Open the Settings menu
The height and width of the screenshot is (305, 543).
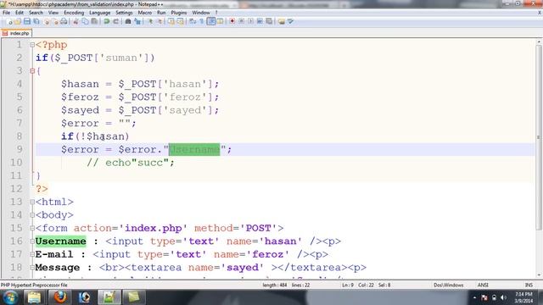124,13
